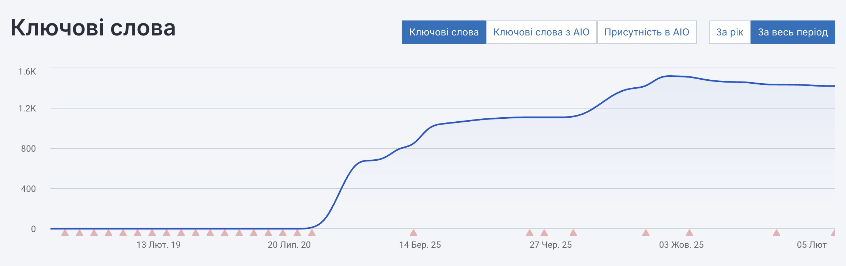
Task: Select the Присутність в AIO tab
Action: 646,32
